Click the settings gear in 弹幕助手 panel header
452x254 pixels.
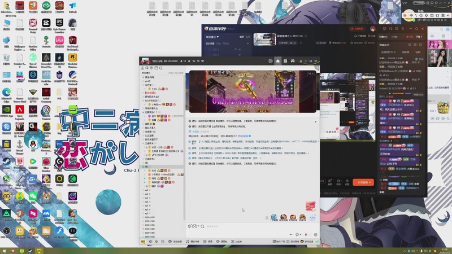click(415, 45)
